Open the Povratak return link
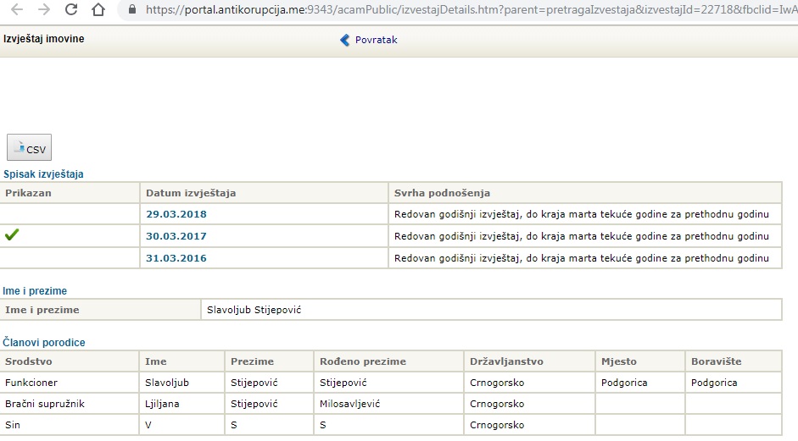This screenshot has height=441, width=798. [376, 40]
